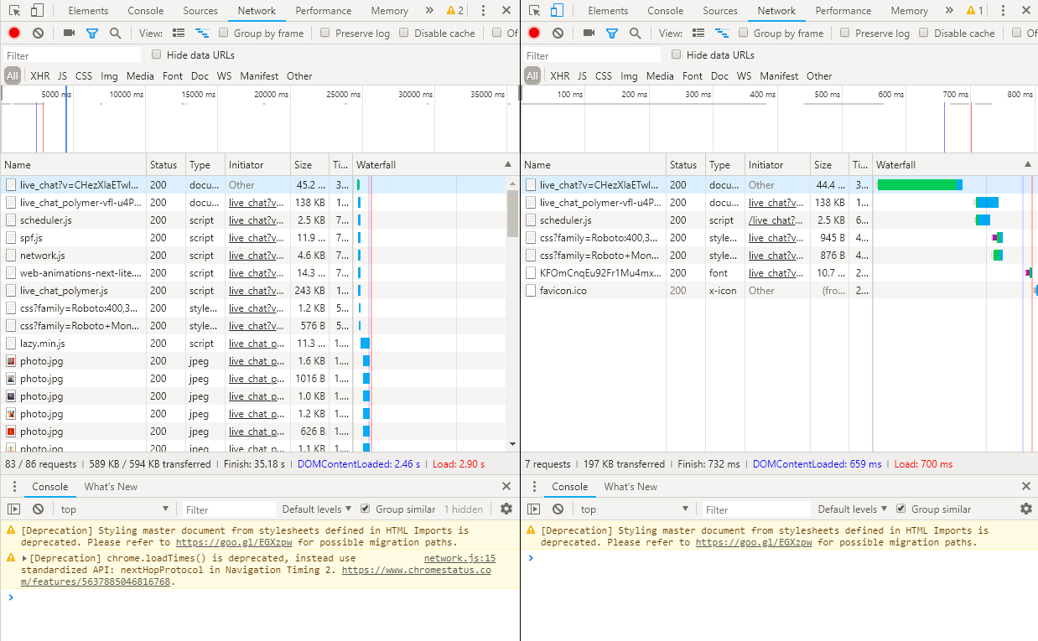Open console settings gear in the right pane
Viewport: 1038px width, 641px height.
pyautogui.click(x=1025, y=509)
